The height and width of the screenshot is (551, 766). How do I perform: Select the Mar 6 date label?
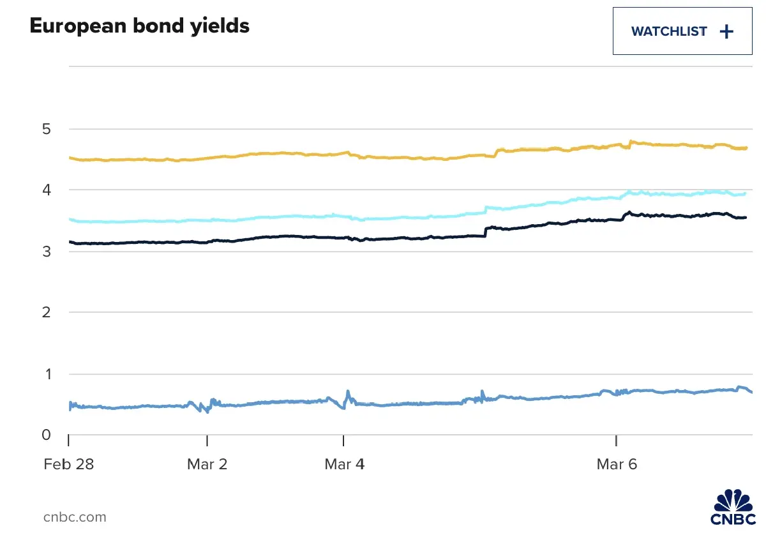(617, 464)
